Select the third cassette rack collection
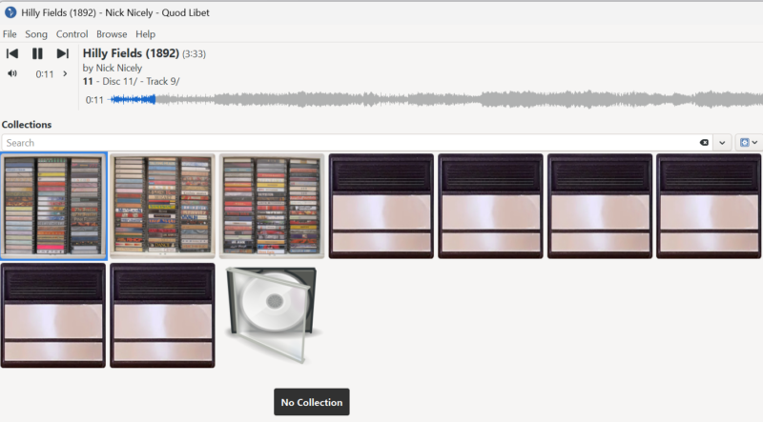Image resolution: width=763 pixels, height=422 pixels. (x=272, y=207)
